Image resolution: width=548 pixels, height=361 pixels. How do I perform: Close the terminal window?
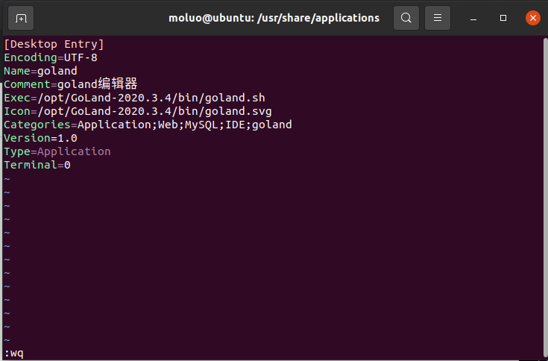pos(533,18)
